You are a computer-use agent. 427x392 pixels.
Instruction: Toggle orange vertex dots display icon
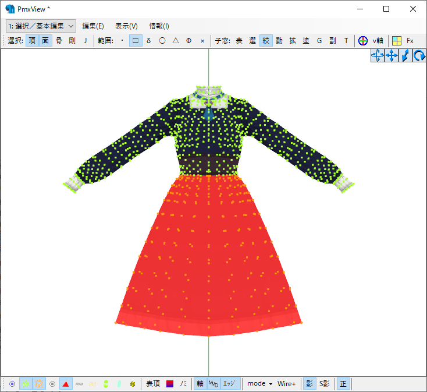tap(39, 384)
